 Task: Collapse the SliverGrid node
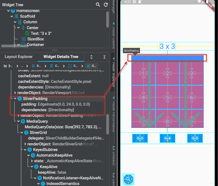(22, 133)
